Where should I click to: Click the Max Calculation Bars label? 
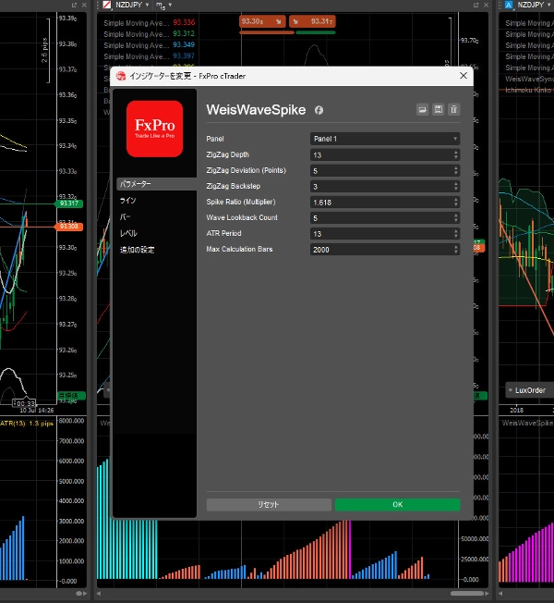[x=239, y=249]
